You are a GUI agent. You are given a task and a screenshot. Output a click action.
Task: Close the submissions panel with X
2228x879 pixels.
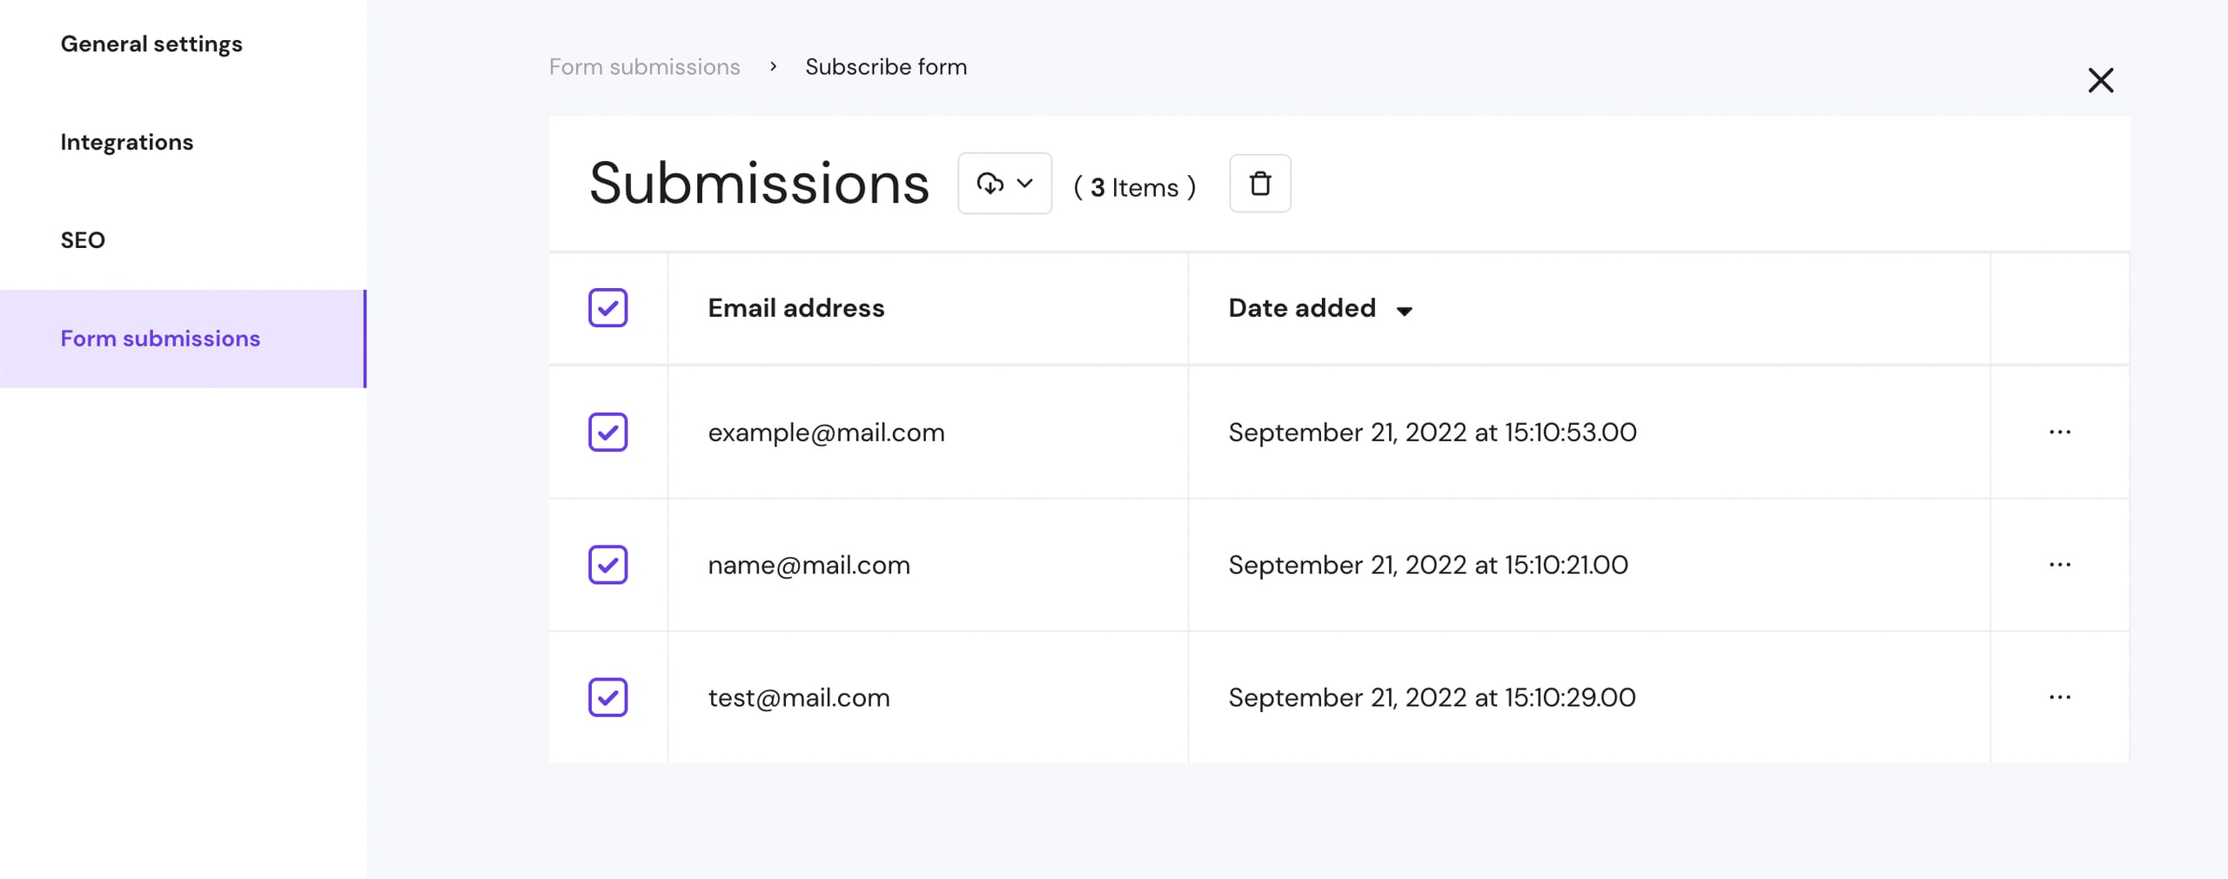2100,81
